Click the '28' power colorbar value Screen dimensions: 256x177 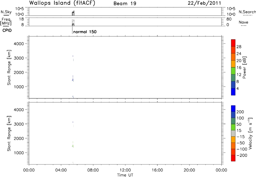click(x=239, y=47)
